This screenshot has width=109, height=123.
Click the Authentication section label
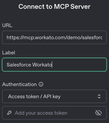(x=19, y=84)
